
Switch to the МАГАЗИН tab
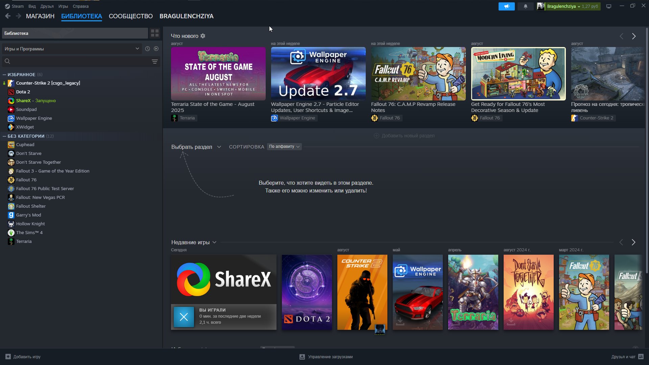[x=40, y=16]
